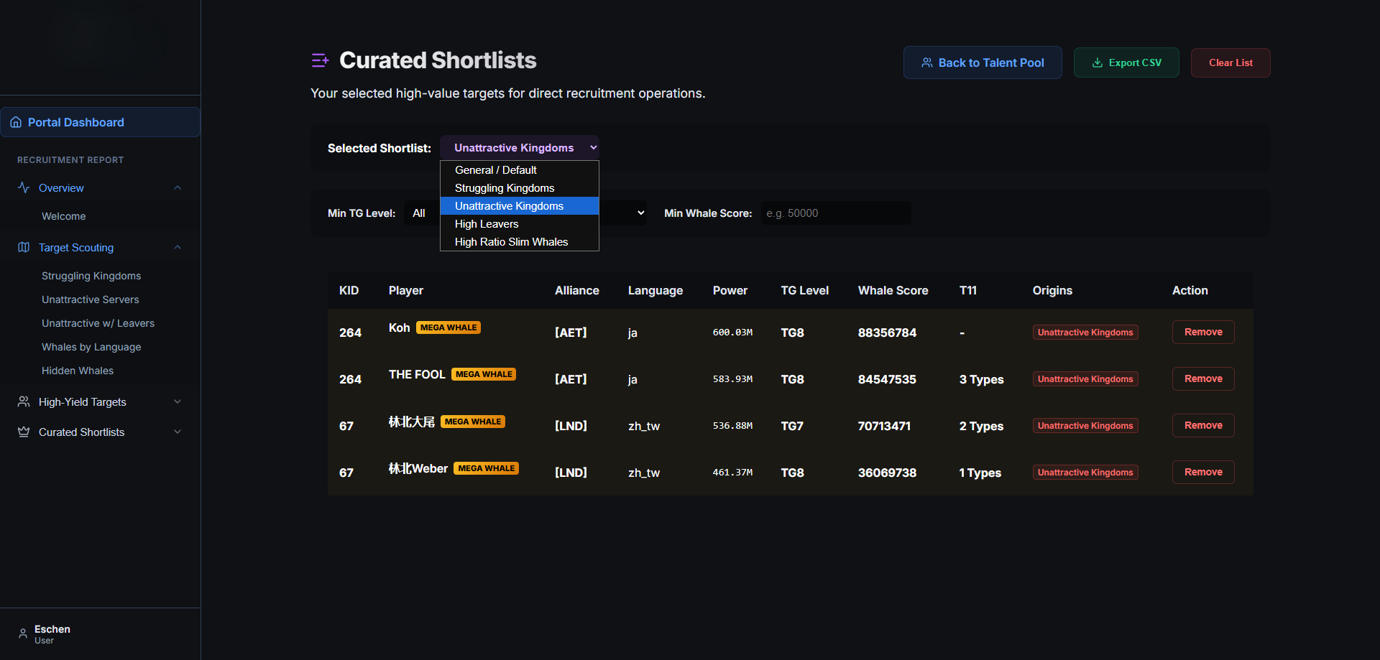Viewport: 1380px width, 660px height.
Task: Click whale score 70713471
Action: tap(884, 426)
